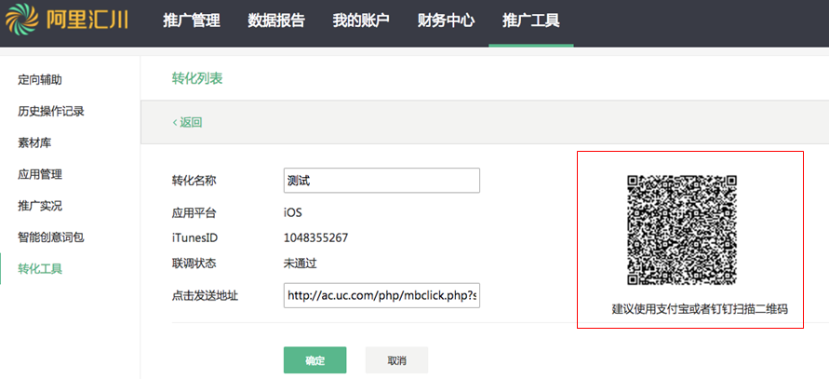The image size is (829, 379).
Task: Click the iOS platform value
Action: (293, 213)
